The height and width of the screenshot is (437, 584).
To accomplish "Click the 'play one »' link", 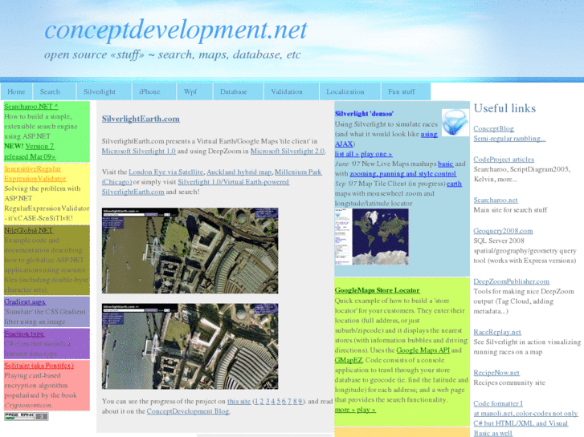I will [x=376, y=154].
